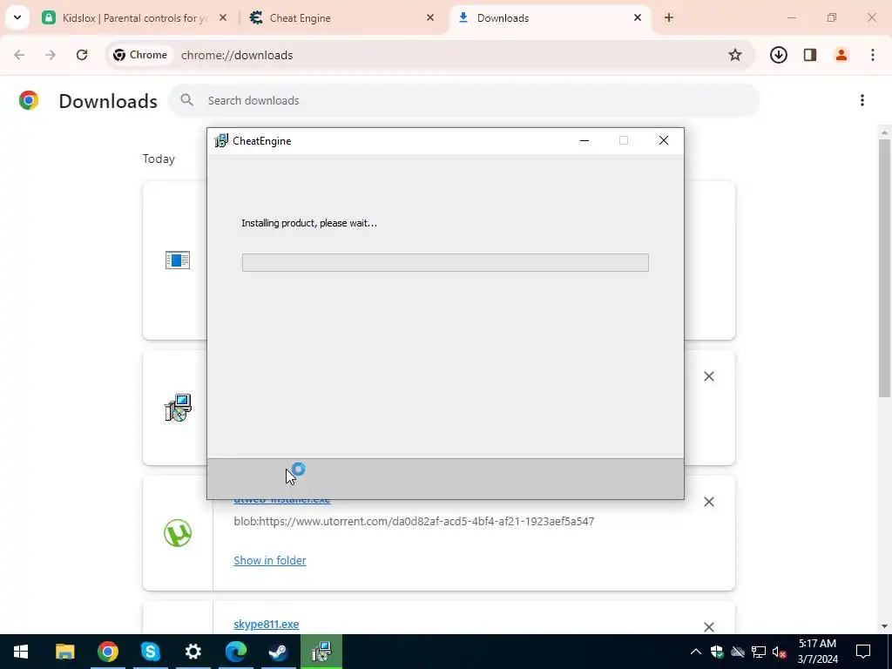Open the Chrome three-dot menu

tap(873, 55)
